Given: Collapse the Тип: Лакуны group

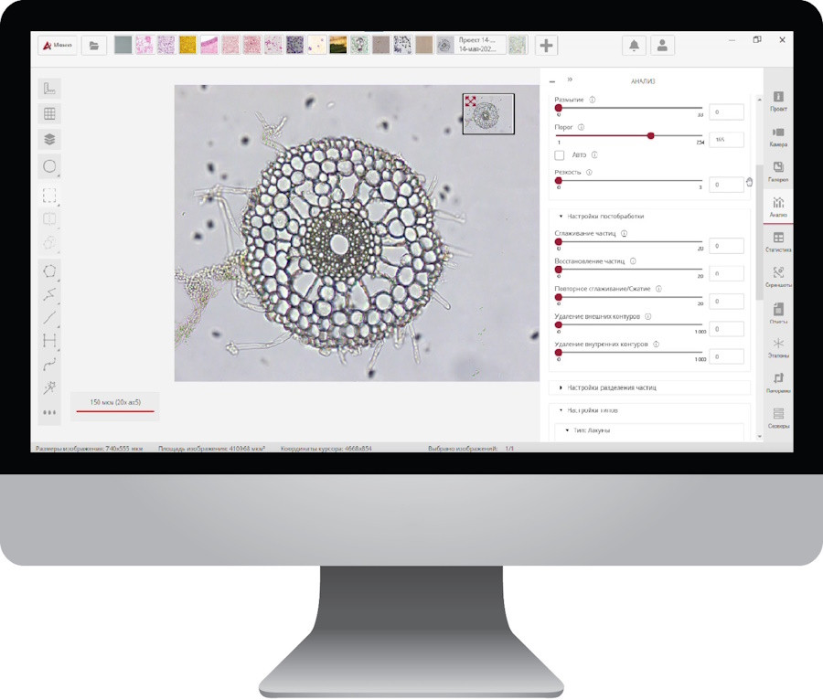Looking at the screenshot, I should (x=567, y=430).
